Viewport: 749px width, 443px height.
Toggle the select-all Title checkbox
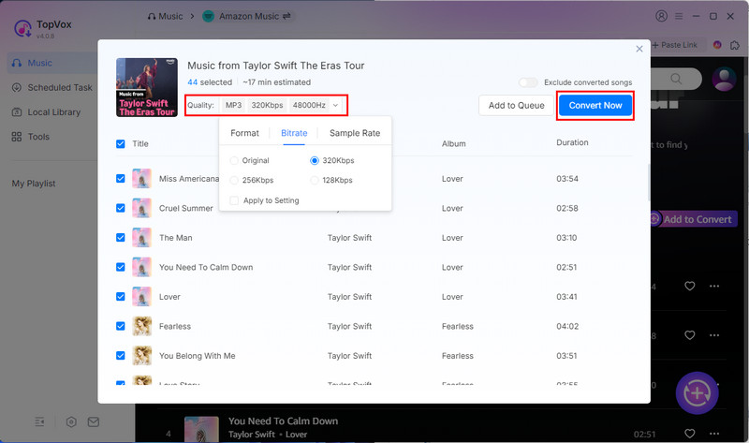click(121, 144)
